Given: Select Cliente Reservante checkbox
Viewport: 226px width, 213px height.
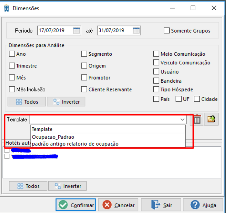Looking at the screenshot, I should click(84, 89).
